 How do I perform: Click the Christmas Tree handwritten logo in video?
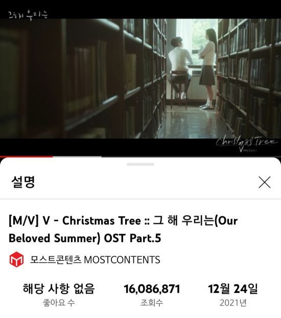247,145
